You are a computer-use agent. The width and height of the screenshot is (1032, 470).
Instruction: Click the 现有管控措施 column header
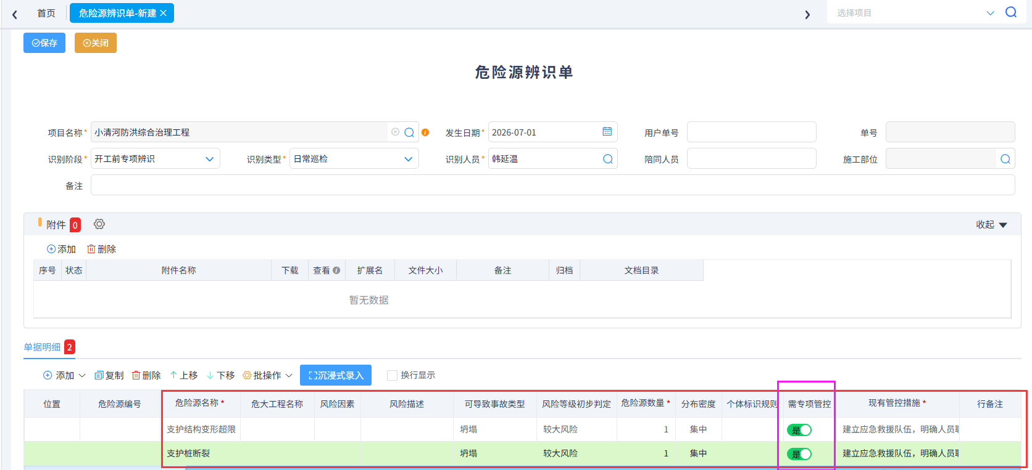tap(897, 403)
